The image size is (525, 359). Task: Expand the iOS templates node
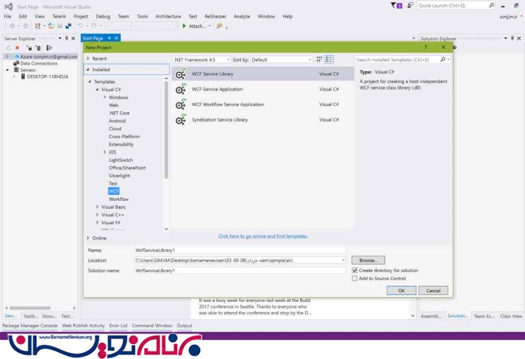[105, 152]
